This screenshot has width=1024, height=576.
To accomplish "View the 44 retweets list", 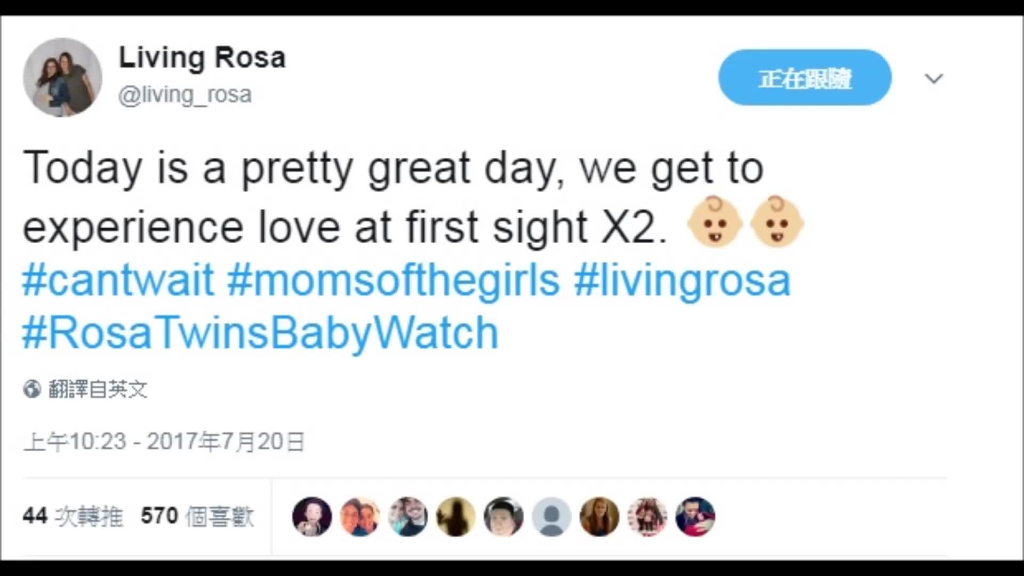I will [x=73, y=516].
